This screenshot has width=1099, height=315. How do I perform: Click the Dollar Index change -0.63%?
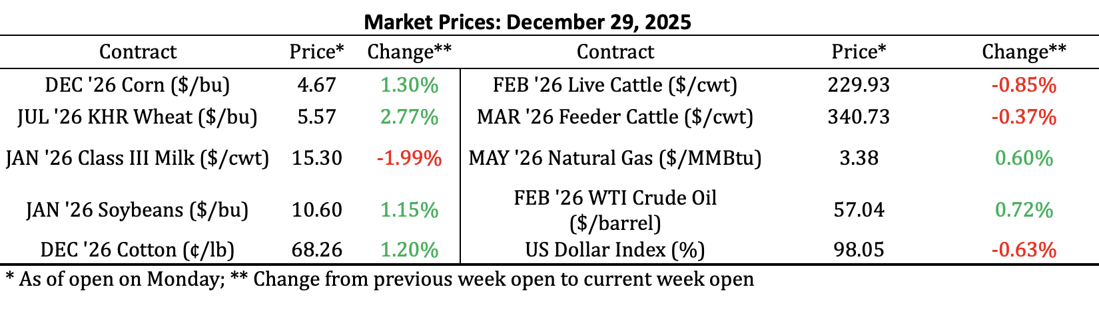pos(1024,250)
